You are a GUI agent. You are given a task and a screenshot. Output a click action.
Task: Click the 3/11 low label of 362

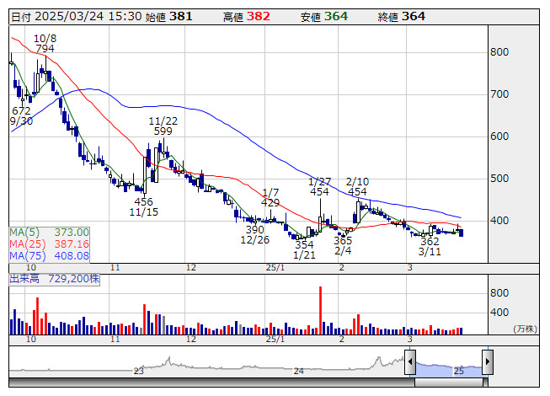click(430, 241)
